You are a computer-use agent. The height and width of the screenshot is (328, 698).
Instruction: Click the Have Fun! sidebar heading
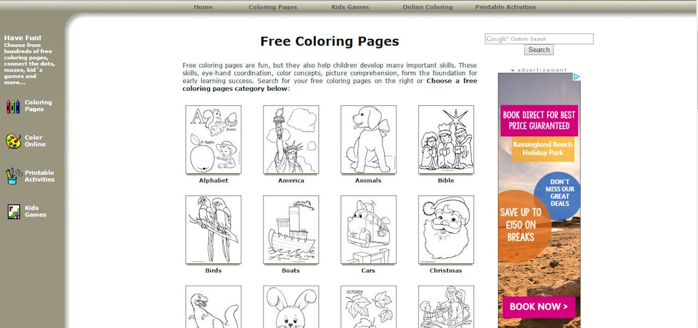tap(23, 38)
